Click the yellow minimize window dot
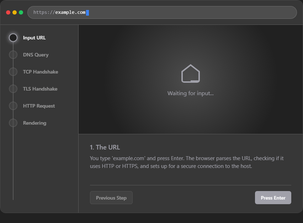Screen dimensions: 303x223 (15, 12)
